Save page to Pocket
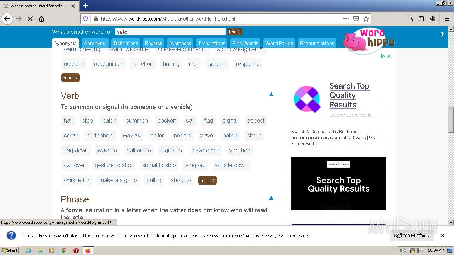The height and width of the screenshot is (255, 454). [356, 19]
